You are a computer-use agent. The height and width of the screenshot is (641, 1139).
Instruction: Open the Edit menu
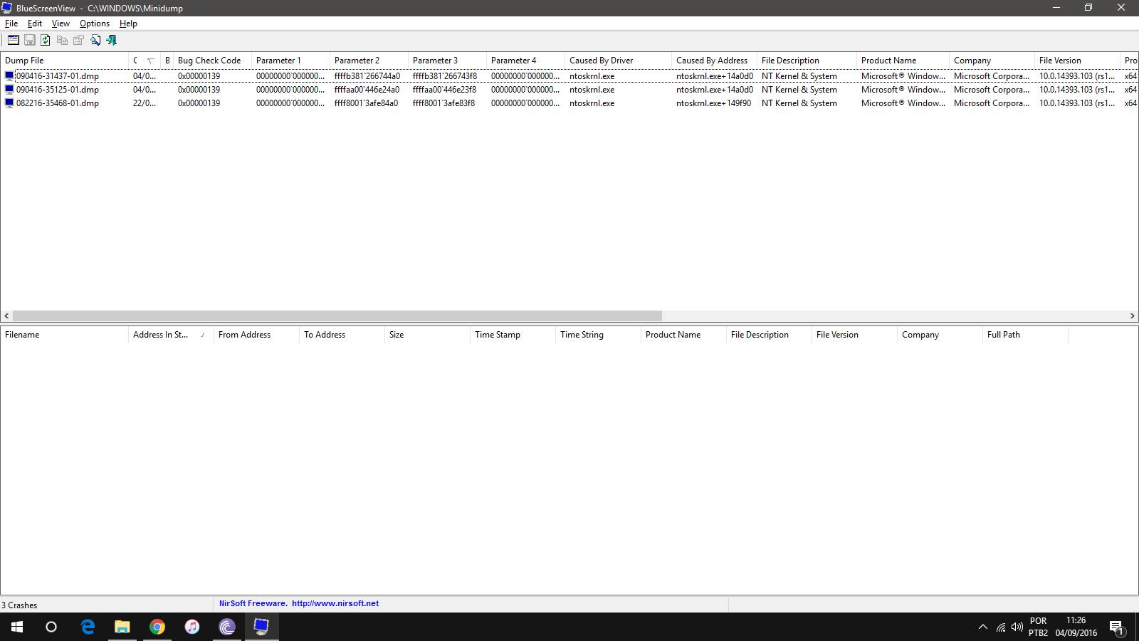pyautogui.click(x=35, y=24)
